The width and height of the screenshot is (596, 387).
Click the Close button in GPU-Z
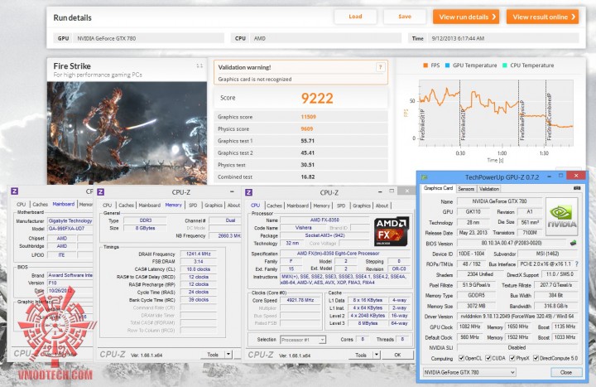coord(566,372)
